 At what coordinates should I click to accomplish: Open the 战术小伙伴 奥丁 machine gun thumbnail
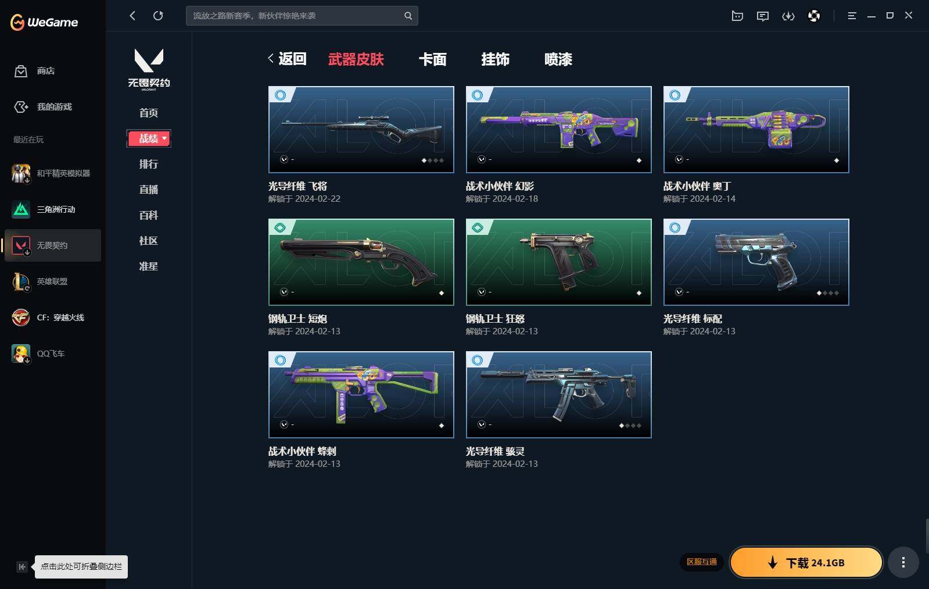756,130
